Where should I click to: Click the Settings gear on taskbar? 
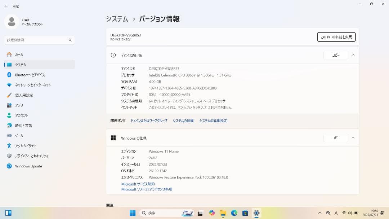click(256, 213)
